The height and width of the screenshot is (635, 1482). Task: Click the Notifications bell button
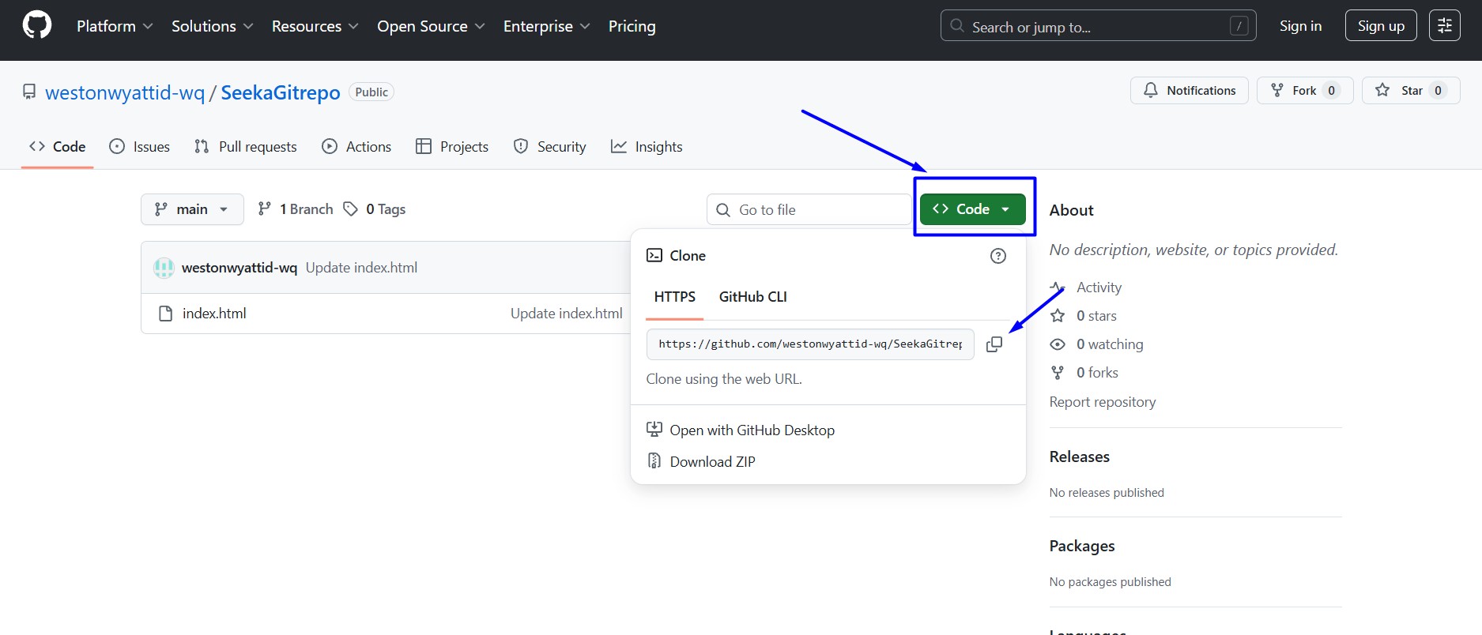pos(1189,90)
